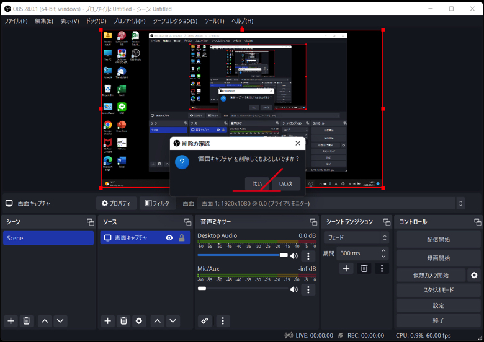Toggle visibility eye of 画面キャプチャ source

[x=169, y=238]
